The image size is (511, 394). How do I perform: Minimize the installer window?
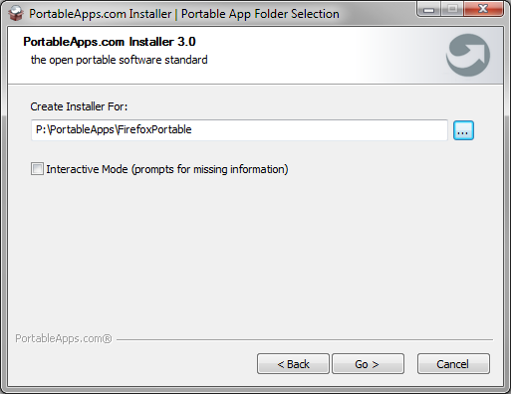(428, 9)
